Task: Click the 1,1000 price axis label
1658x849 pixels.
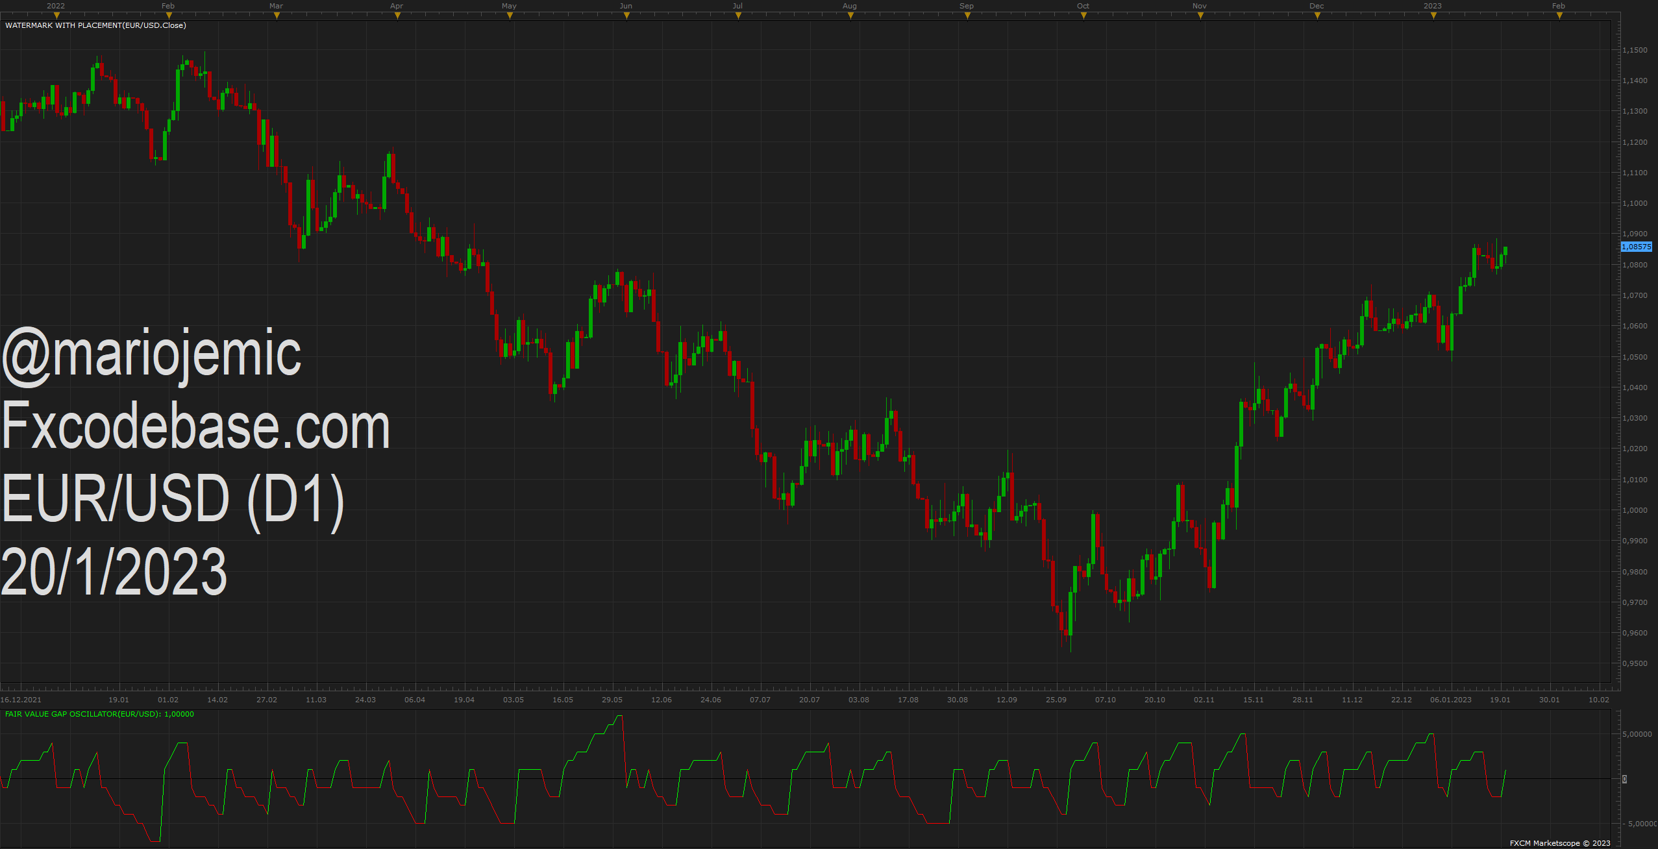Action: coord(1635,203)
